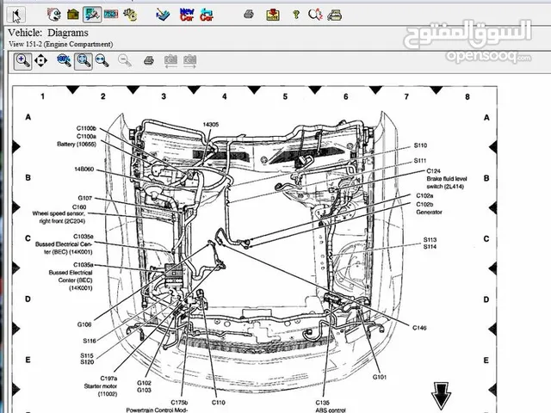Click the Battery (10655) label on the diagram

click(77, 144)
